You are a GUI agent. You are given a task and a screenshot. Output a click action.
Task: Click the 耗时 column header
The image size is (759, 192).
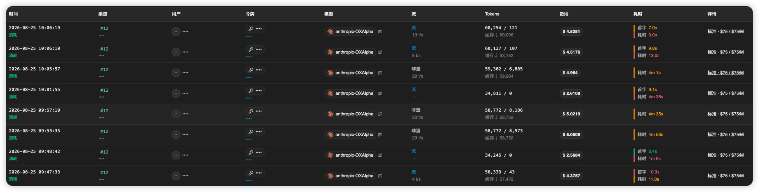click(x=638, y=14)
